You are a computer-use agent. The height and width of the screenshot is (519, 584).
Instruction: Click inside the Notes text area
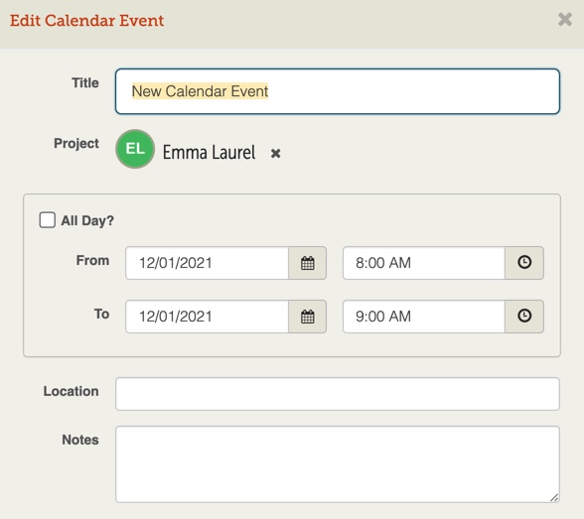pos(338,464)
